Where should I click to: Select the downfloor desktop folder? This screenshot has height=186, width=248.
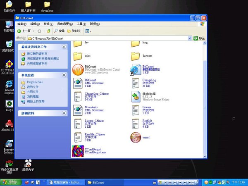tap(47, 7)
